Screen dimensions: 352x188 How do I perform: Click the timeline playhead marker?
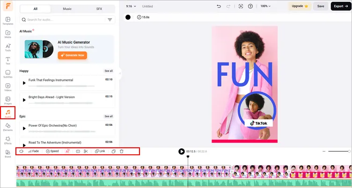point(188,157)
